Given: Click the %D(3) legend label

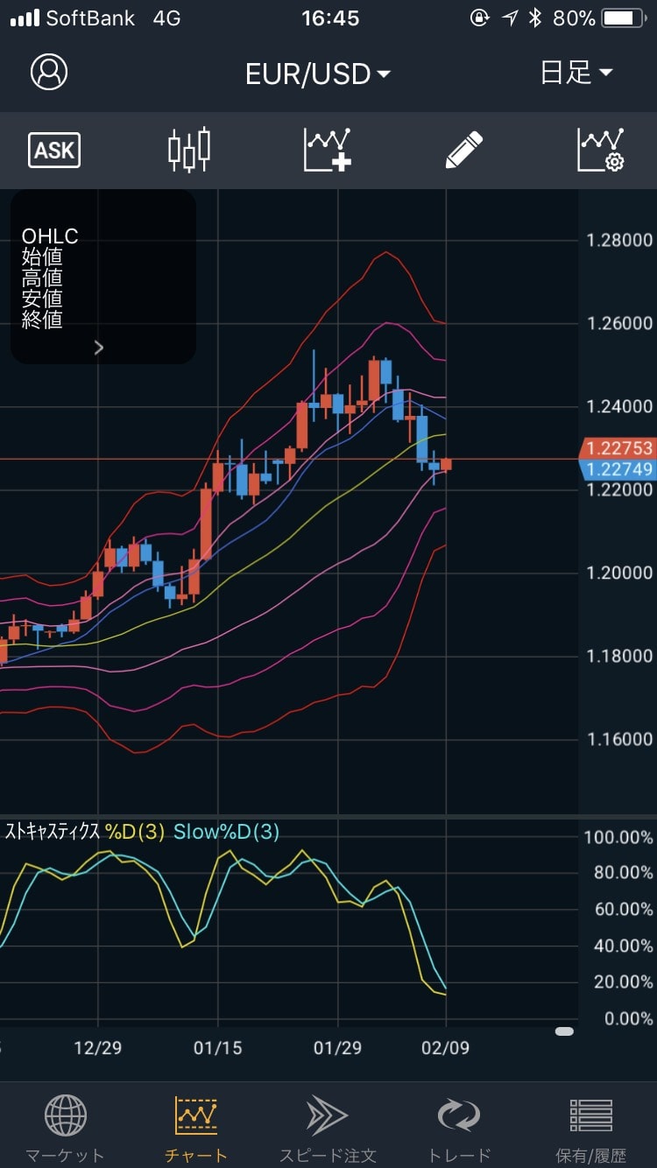Looking at the screenshot, I should pos(135,832).
